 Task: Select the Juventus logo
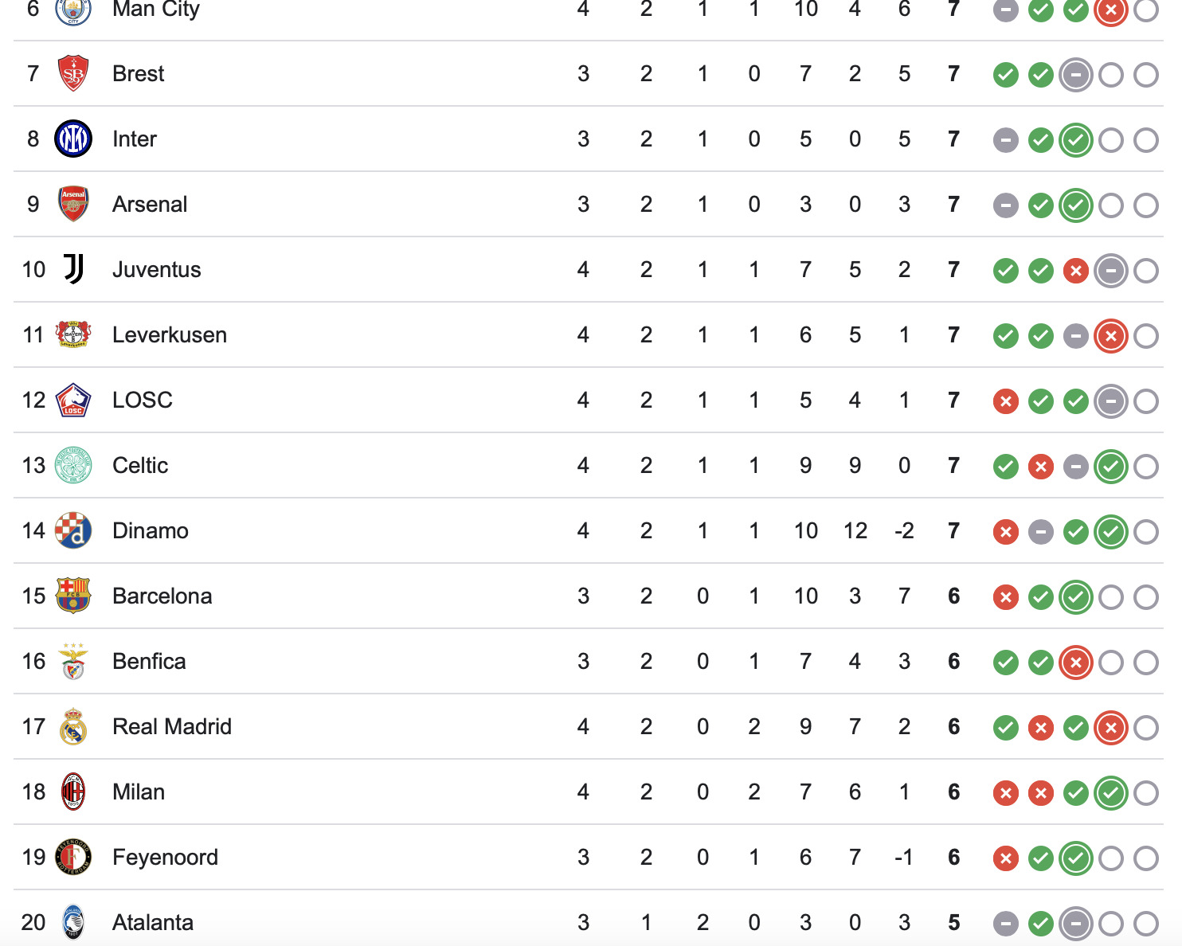(x=73, y=270)
